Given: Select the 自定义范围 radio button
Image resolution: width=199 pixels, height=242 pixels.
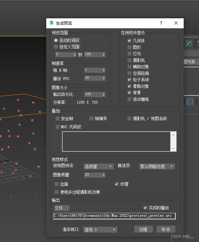Looking at the screenshot, I should pyautogui.click(x=56, y=47).
